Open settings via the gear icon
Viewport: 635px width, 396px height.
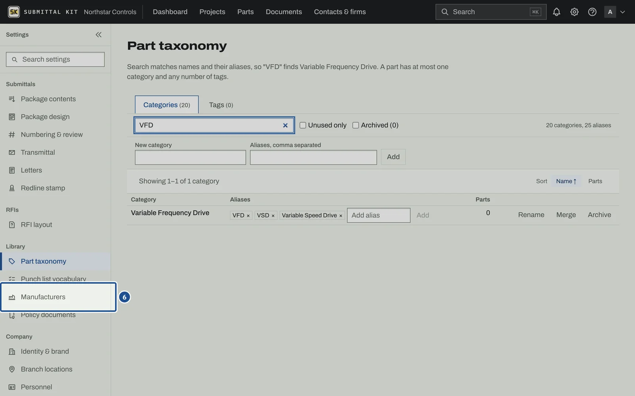click(574, 12)
